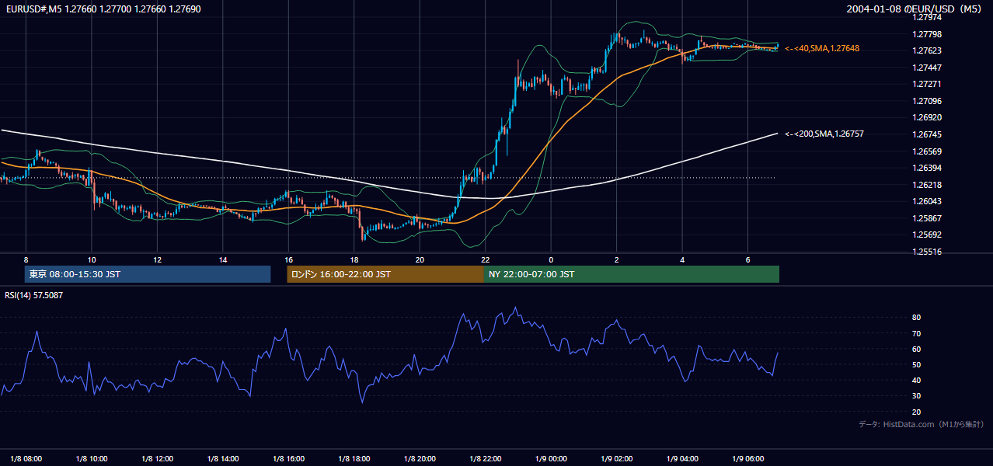This screenshot has height=466, width=993.
Task: Click price axis value 1.26394
Action: click(x=926, y=168)
